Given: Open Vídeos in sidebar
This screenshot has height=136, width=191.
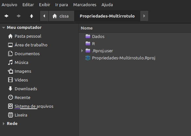Looking at the screenshot, I should [x=21, y=80].
